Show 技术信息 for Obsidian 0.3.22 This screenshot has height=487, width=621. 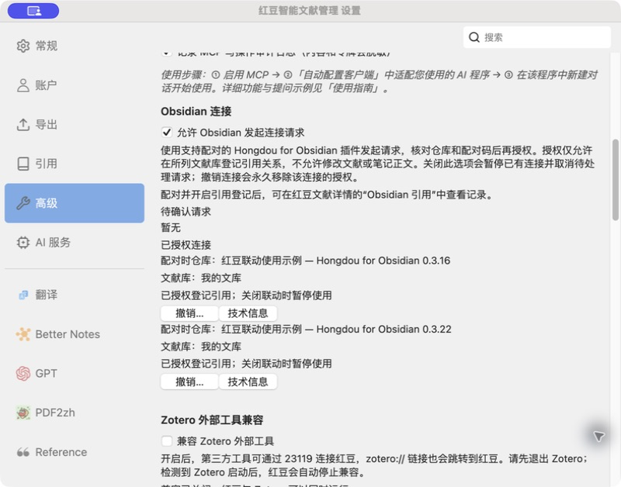pos(248,382)
